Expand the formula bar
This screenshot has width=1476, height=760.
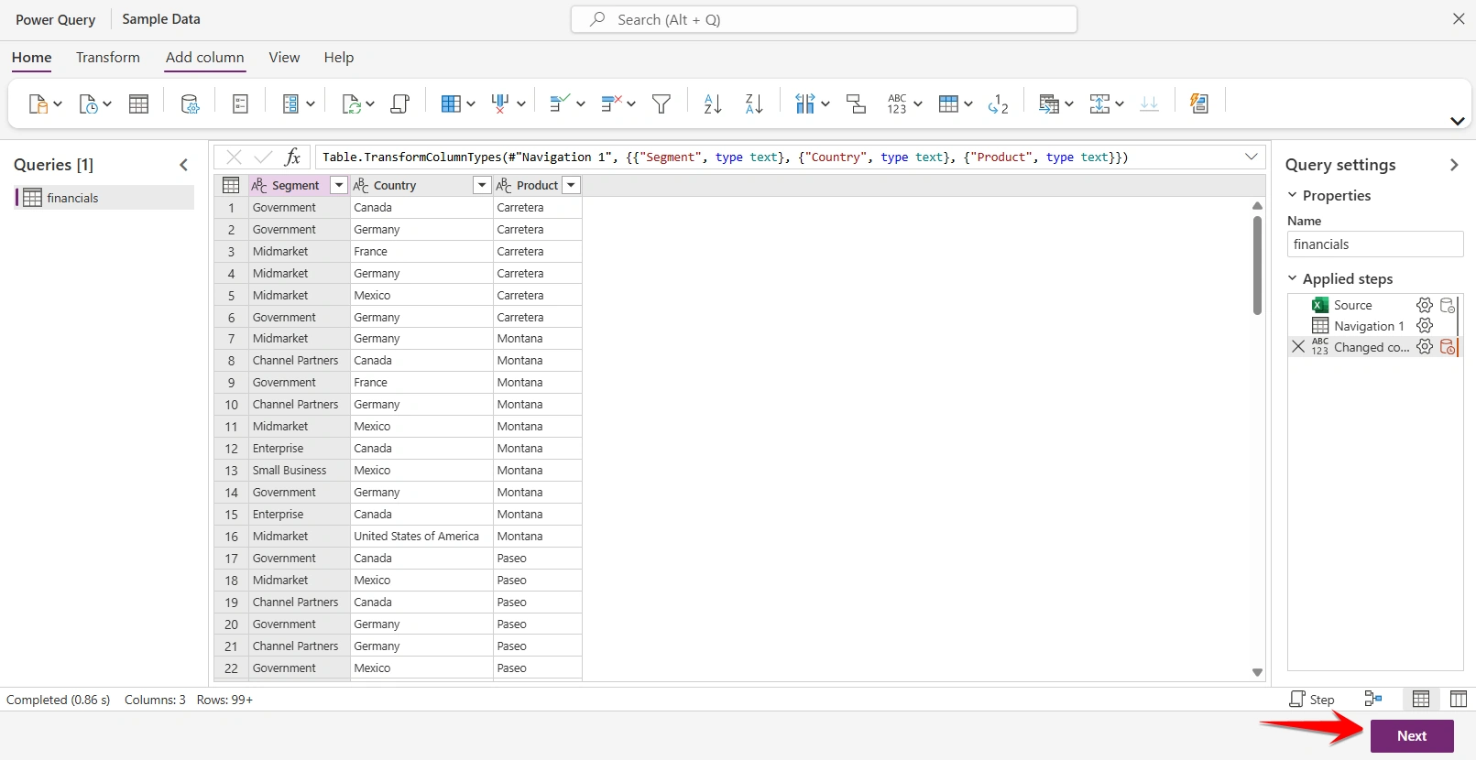pos(1251,157)
